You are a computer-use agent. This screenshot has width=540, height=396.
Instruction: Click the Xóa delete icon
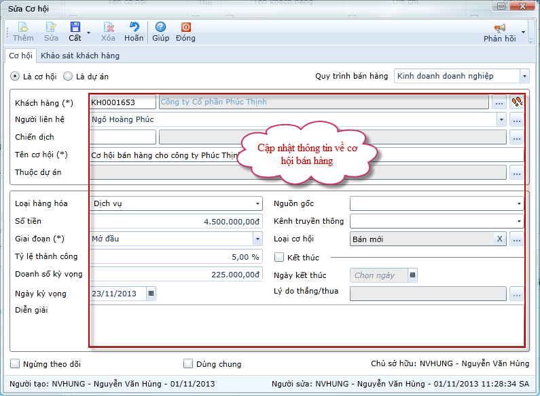click(108, 28)
